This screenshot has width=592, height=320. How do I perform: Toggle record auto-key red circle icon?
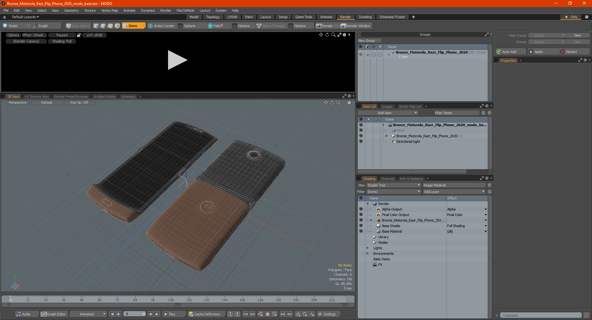(x=268, y=314)
